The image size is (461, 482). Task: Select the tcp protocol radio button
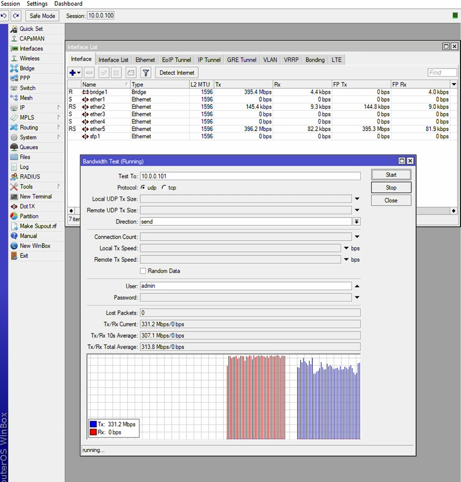pos(164,187)
